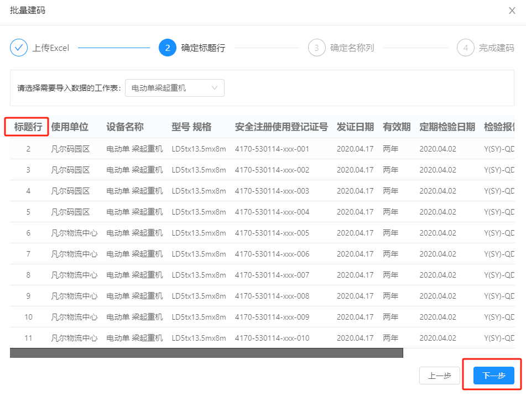
Task: Click 下一步 button to proceed
Action: (493, 376)
